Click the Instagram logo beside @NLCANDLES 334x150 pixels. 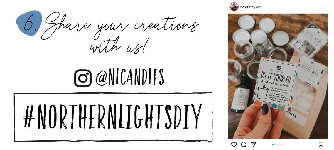(x=83, y=78)
